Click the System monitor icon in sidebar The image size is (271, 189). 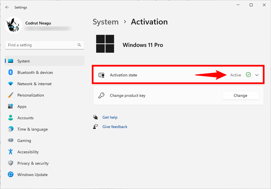[x=10, y=61]
